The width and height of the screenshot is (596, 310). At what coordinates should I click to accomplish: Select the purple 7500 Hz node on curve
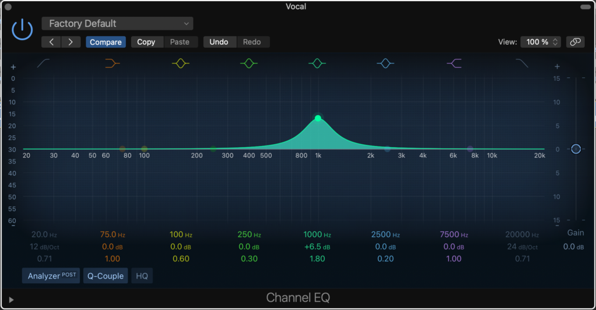tap(470, 149)
